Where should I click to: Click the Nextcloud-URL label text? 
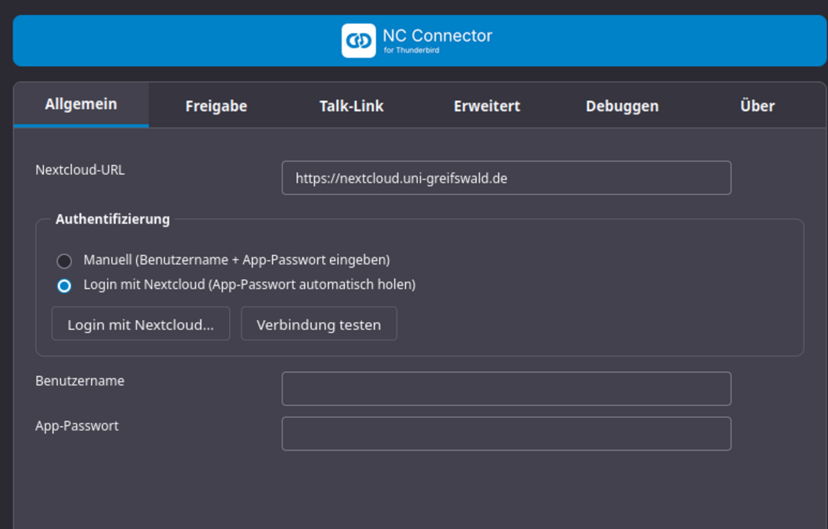coord(80,170)
